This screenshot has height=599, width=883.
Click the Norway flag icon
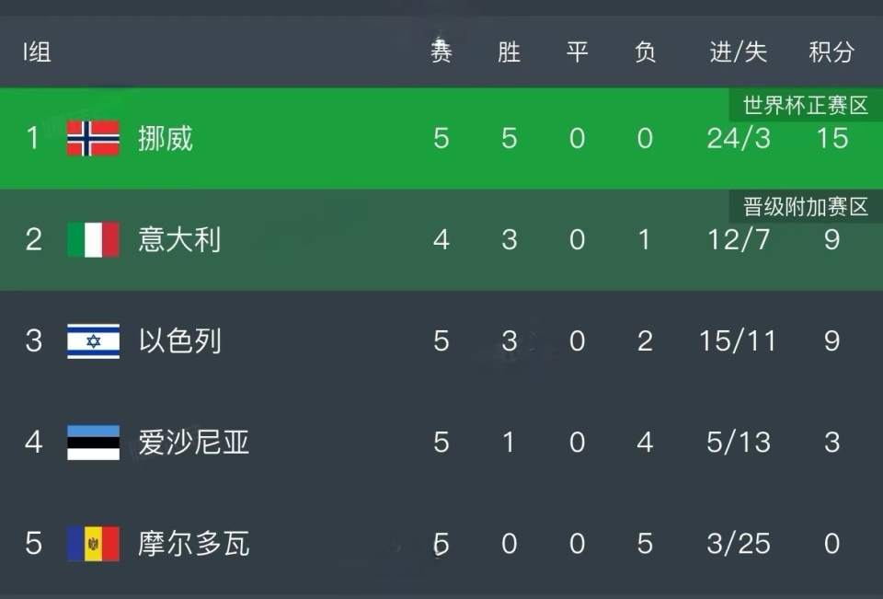coord(93,138)
